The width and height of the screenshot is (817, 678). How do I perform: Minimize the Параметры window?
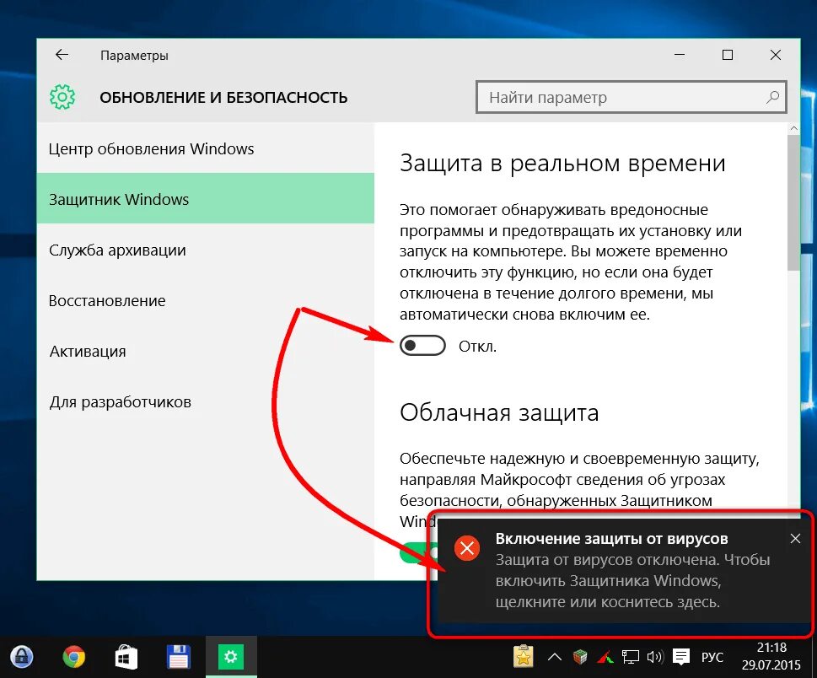pyautogui.click(x=680, y=55)
